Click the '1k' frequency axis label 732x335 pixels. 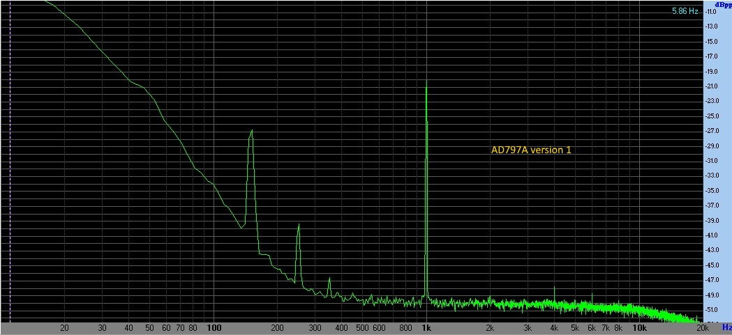426,327
